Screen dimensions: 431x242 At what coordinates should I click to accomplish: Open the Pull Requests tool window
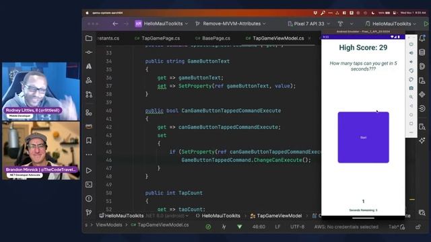(x=89, y=94)
